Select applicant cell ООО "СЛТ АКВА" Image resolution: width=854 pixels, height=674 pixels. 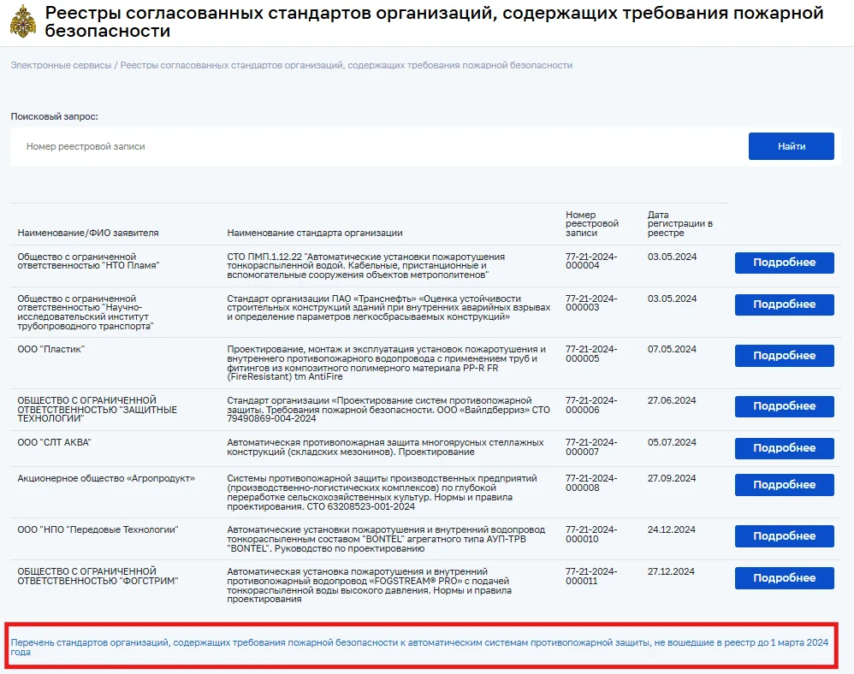(x=54, y=442)
